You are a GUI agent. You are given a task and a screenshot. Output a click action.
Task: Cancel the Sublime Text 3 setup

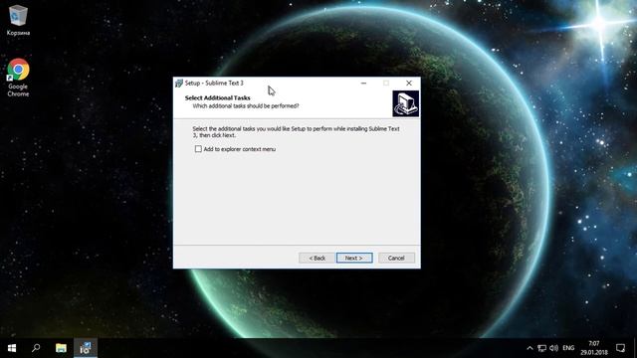point(396,258)
